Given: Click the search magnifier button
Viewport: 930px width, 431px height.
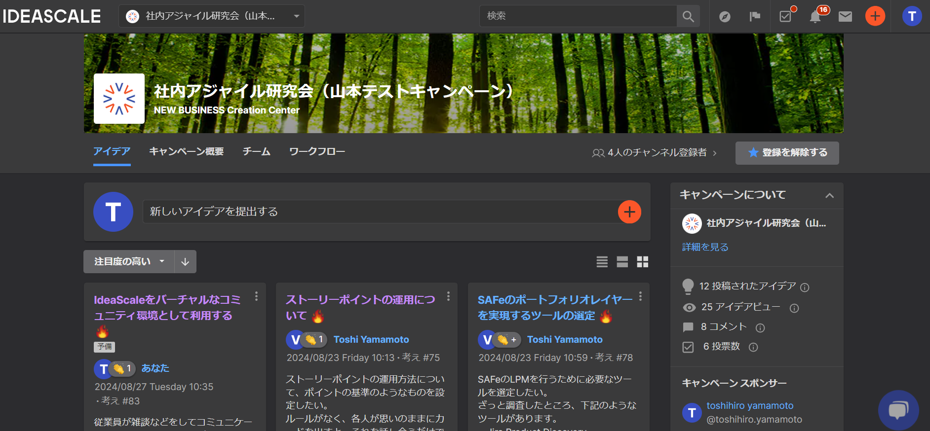Looking at the screenshot, I should [688, 17].
